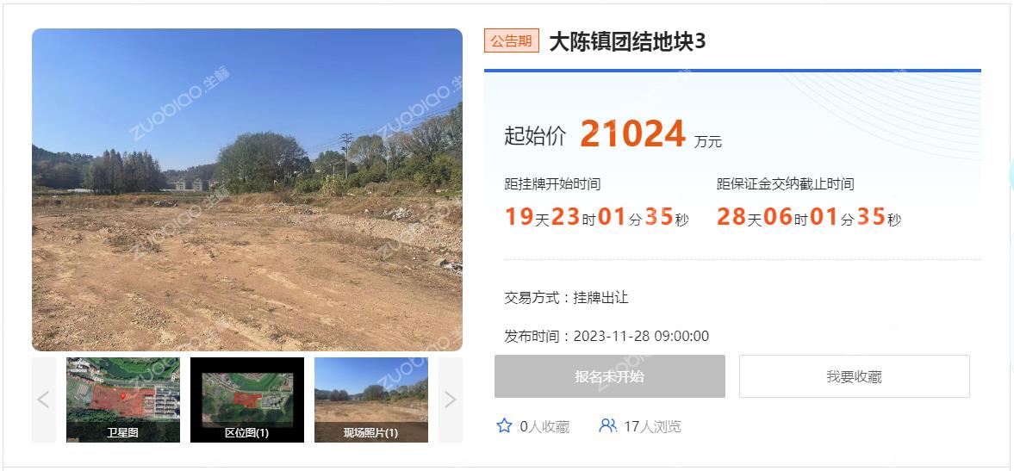Click the 交易方式：挂牌出让 text
1014x471 pixels.
[567, 298]
